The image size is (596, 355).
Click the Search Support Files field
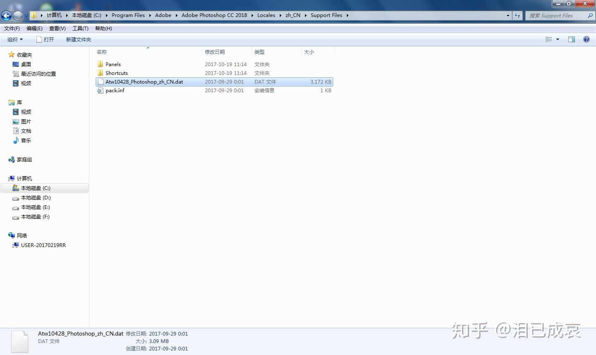556,15
